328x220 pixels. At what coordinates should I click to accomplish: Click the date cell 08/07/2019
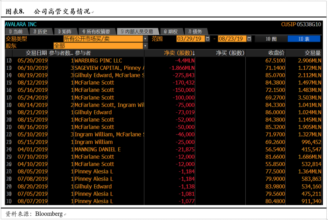point(32,201)
